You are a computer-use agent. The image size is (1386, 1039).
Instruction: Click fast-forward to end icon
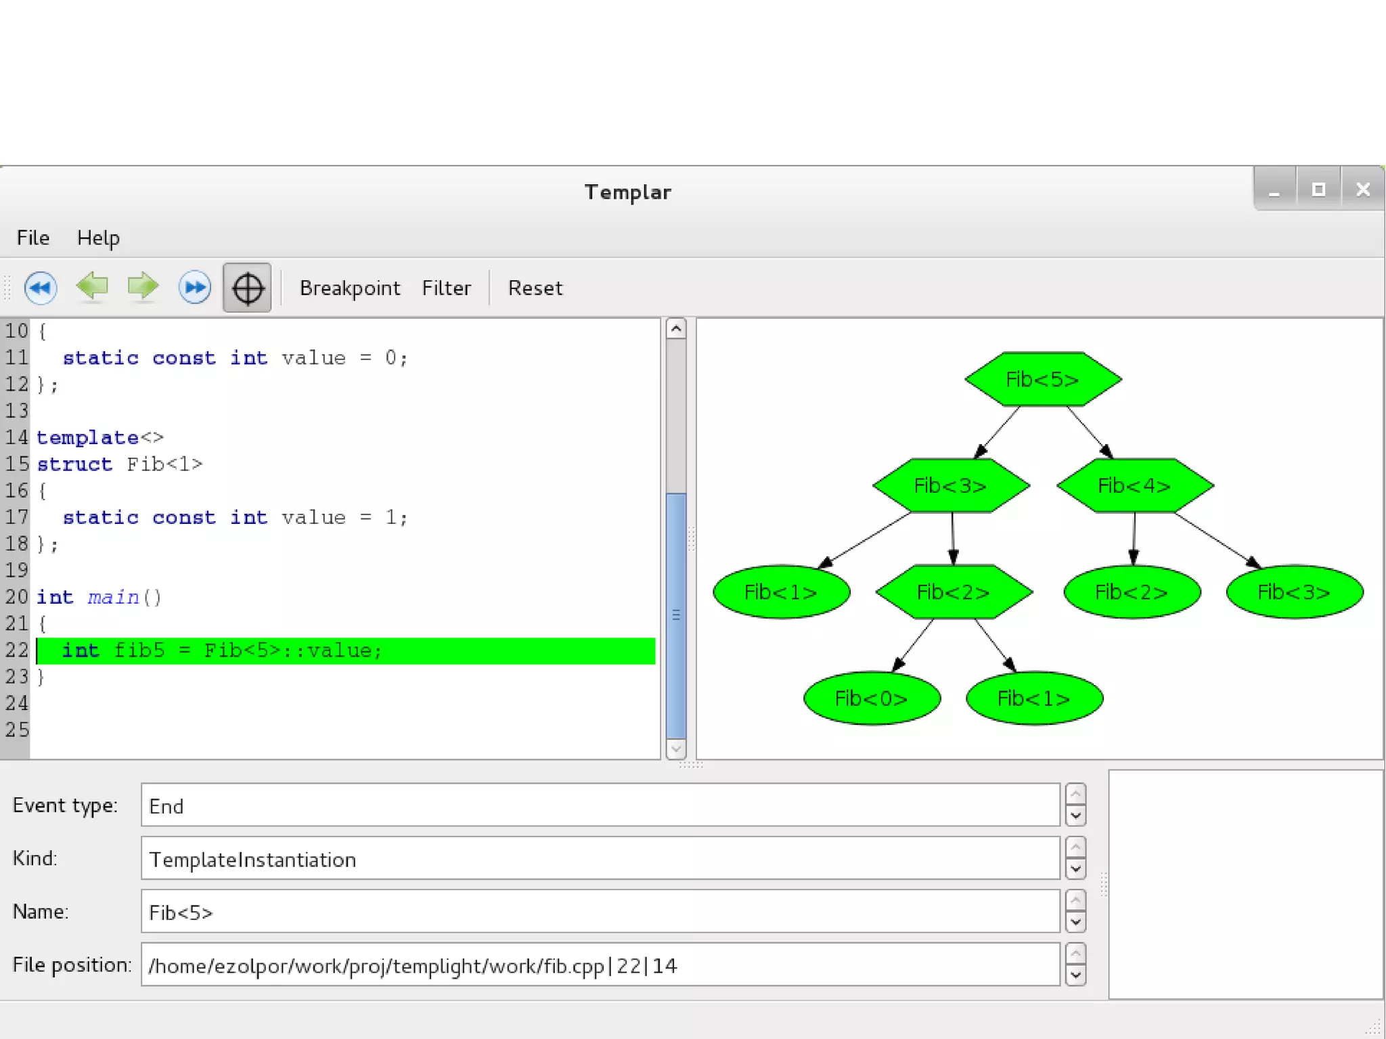coord(195,288)
